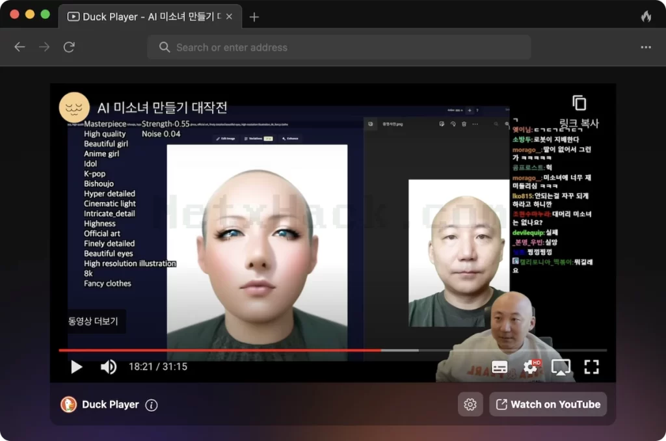The height and width of the screenshot is (441, 666).
Task: Play the paused Duck Player video
Action: 77,367
